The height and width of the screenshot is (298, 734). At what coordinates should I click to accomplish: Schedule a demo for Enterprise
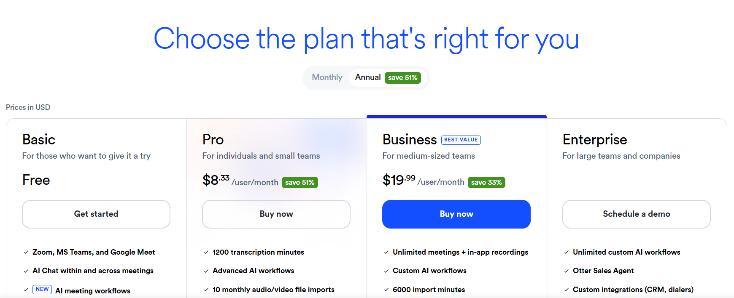coord(636,214)
